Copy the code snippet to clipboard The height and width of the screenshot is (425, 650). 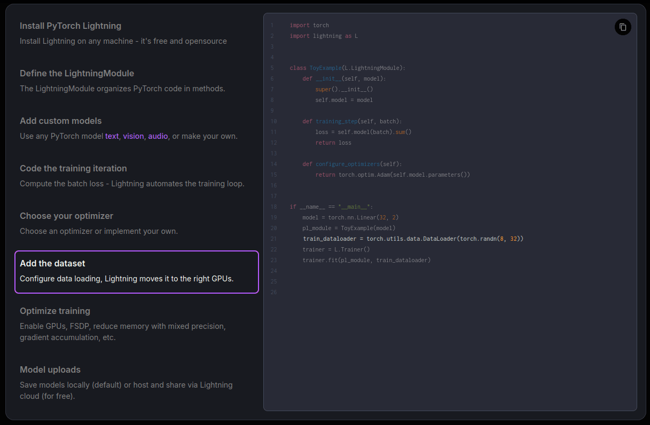click(x=622, y=27)
